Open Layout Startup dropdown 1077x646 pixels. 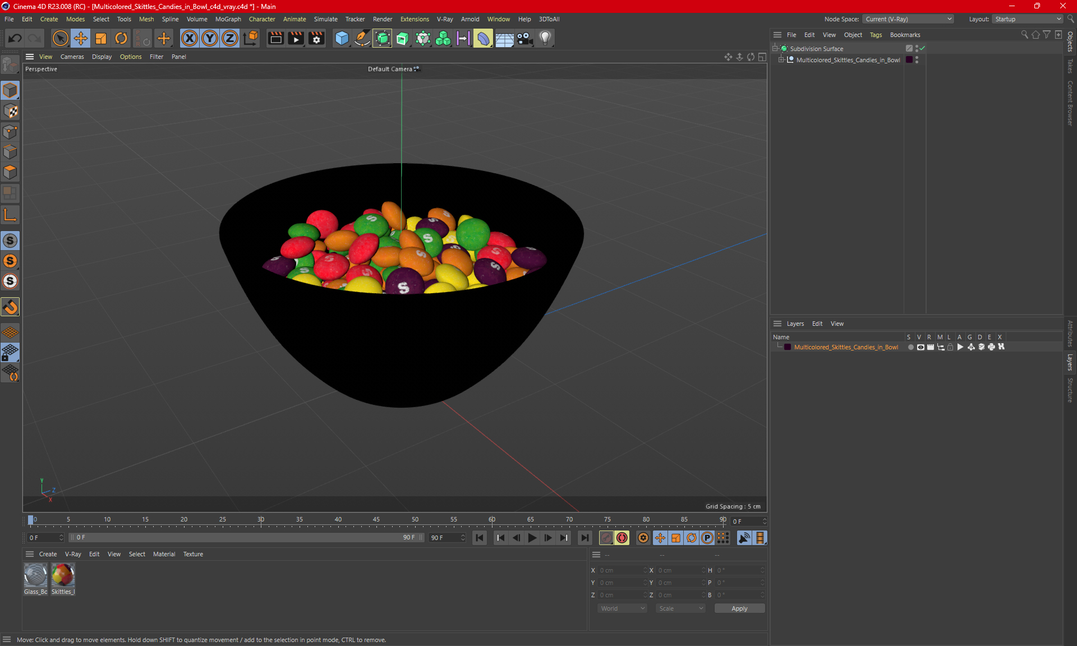[1028, 19]
